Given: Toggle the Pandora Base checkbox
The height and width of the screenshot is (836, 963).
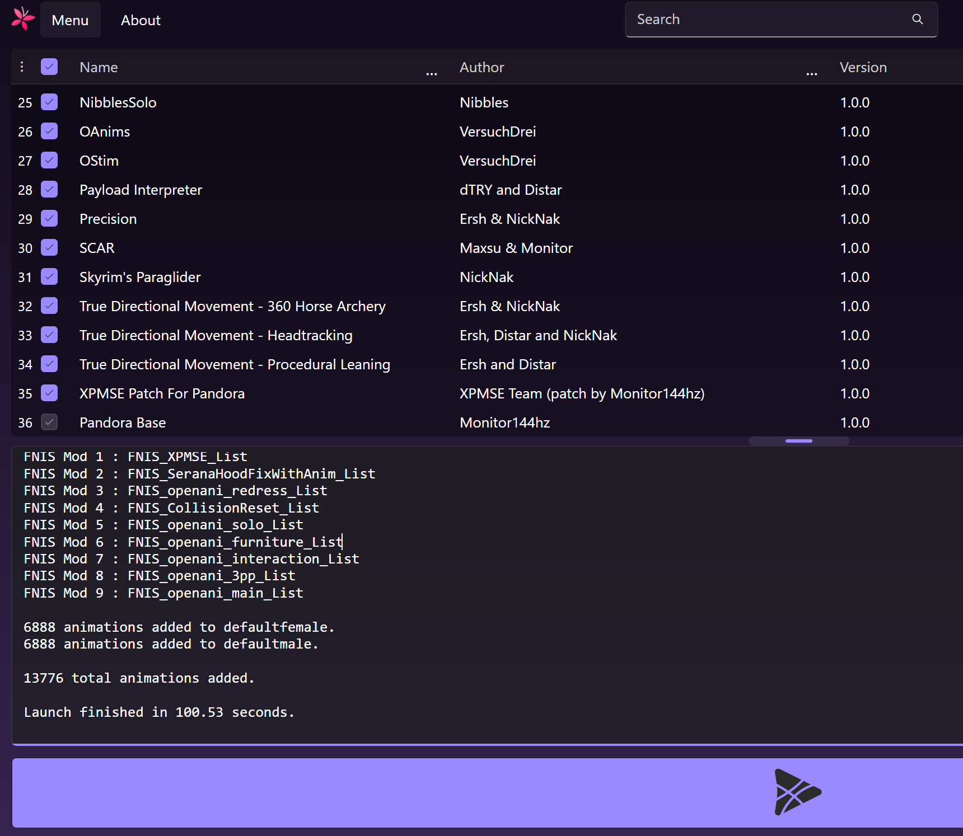Looking at the screenshot, I should pos(49,422).
